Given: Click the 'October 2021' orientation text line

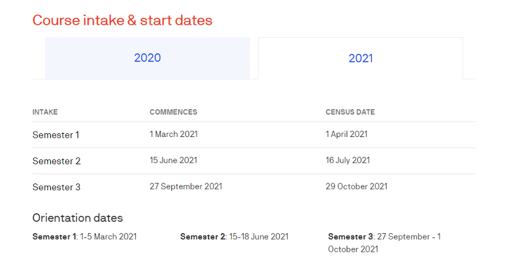Looking at the screenshot, I should point(353,249).
